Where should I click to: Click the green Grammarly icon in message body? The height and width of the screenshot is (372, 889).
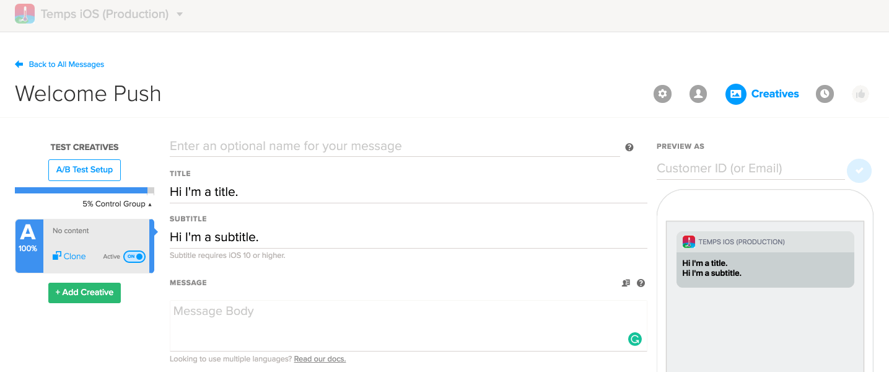[634, 339]
